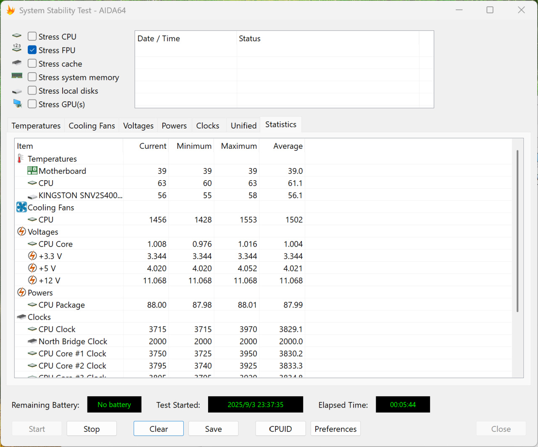Switch to the Temperatures tab
The width and height of the screenshot is (538, 447).
[36, 126]
